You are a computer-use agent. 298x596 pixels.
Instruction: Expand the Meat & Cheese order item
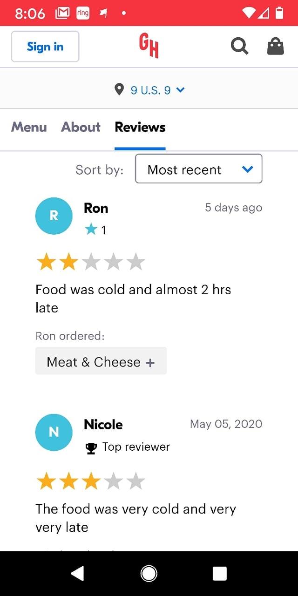(101, 361)
